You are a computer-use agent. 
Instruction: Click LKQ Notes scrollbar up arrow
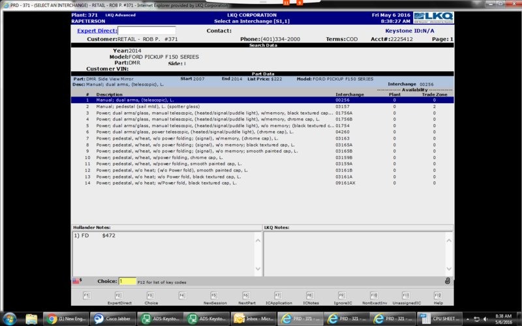(449, 241)
